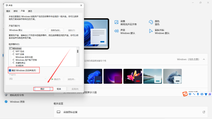Select the 声音 tab in dialog
The height and width of the screenshot is (119, 212).
point(23,11)
